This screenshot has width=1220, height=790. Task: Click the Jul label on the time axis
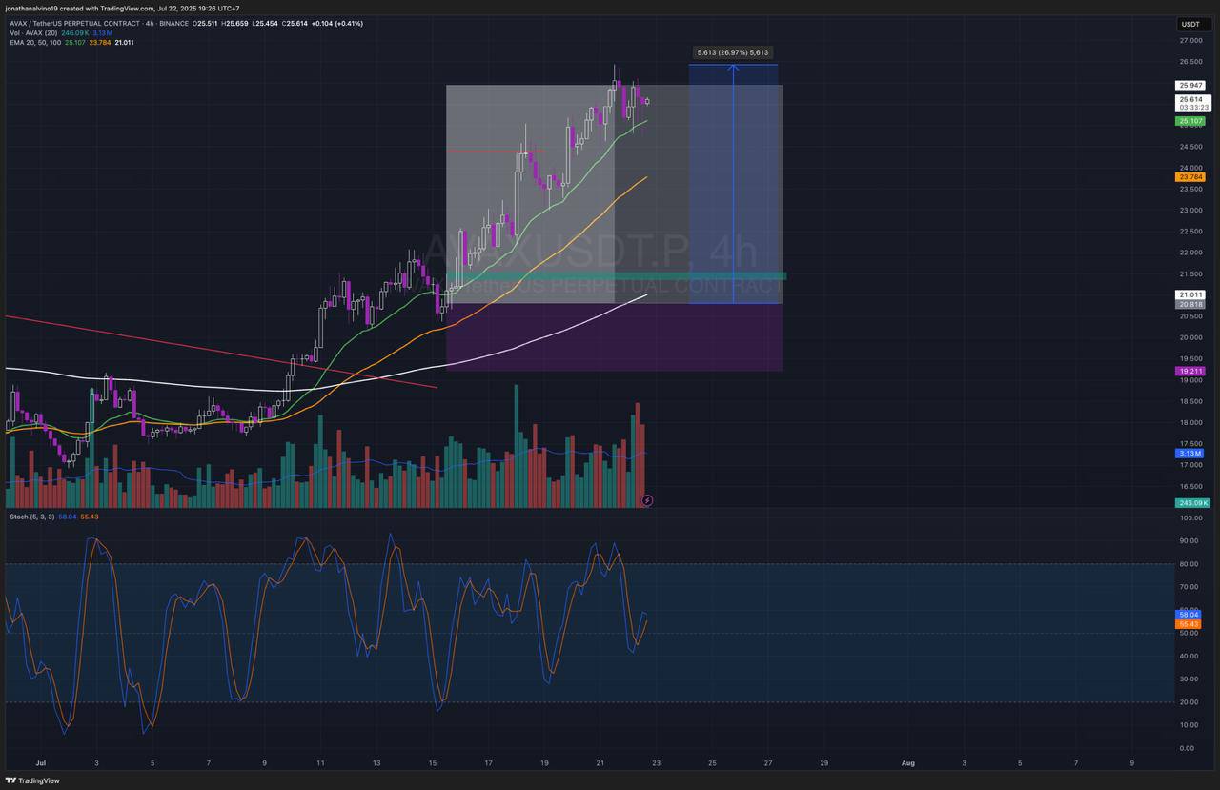pos(41,763)
